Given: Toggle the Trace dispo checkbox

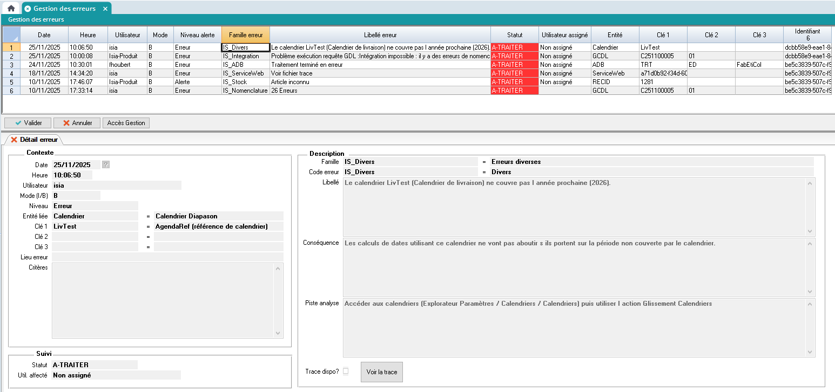Looking at the screenshot, I should point(346,371).
